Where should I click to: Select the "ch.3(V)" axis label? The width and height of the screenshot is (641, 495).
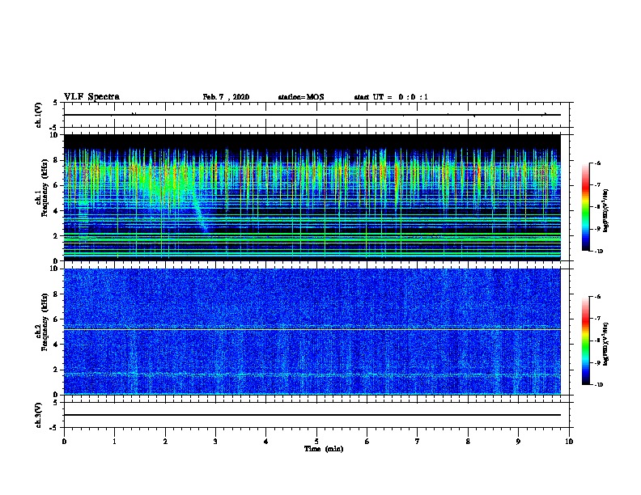coord(39,415)
